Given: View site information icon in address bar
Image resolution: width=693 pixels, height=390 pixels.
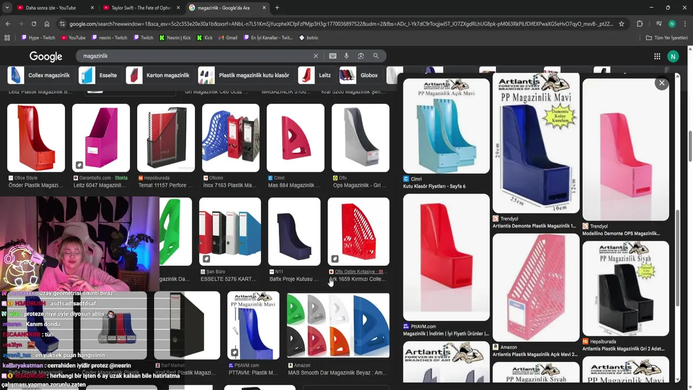Looking at the screenshot, I should point(62,24).
